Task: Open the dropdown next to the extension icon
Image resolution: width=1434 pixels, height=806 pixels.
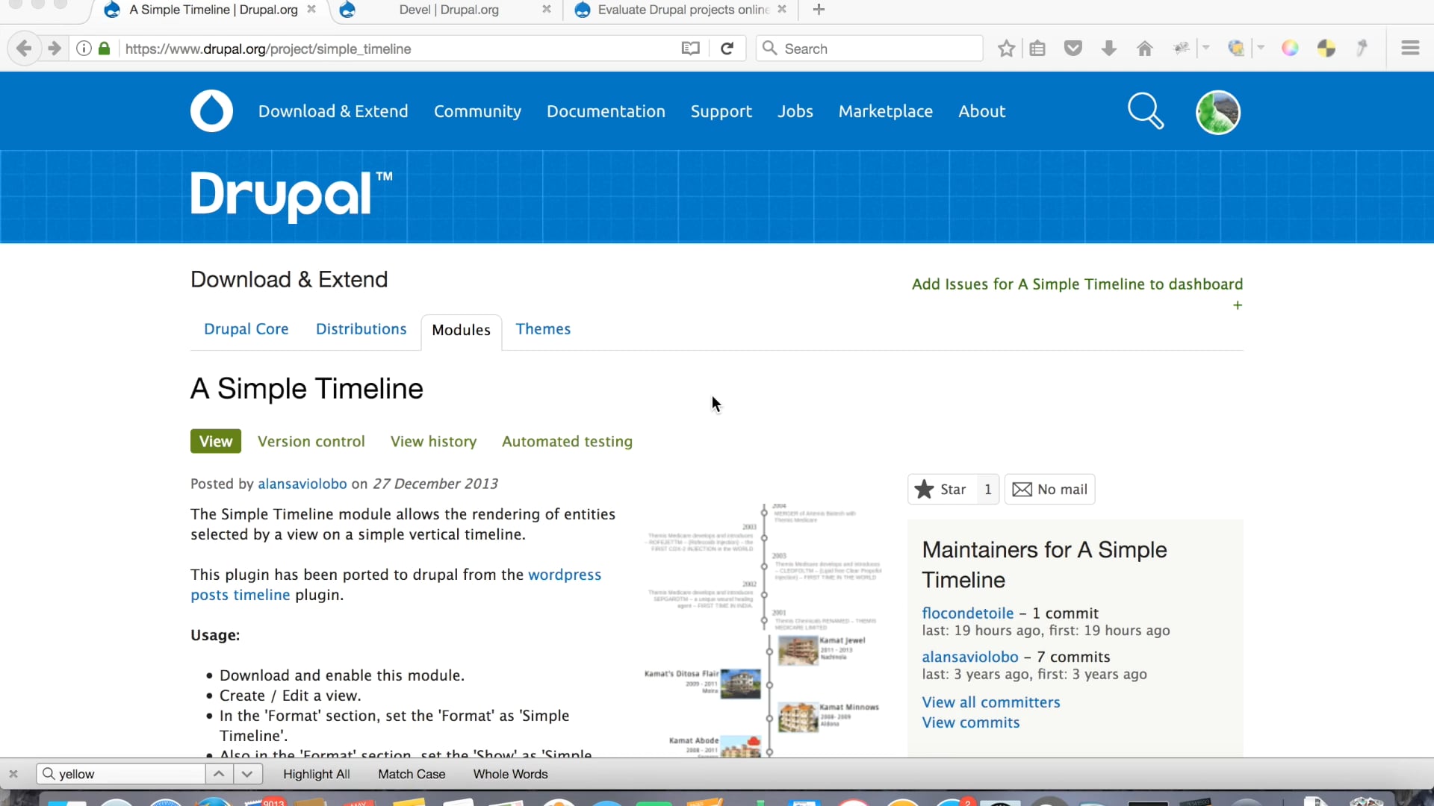Action: (1206, 48)
